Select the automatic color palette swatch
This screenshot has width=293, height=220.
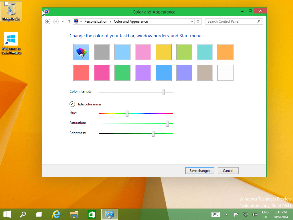point(81,52)
